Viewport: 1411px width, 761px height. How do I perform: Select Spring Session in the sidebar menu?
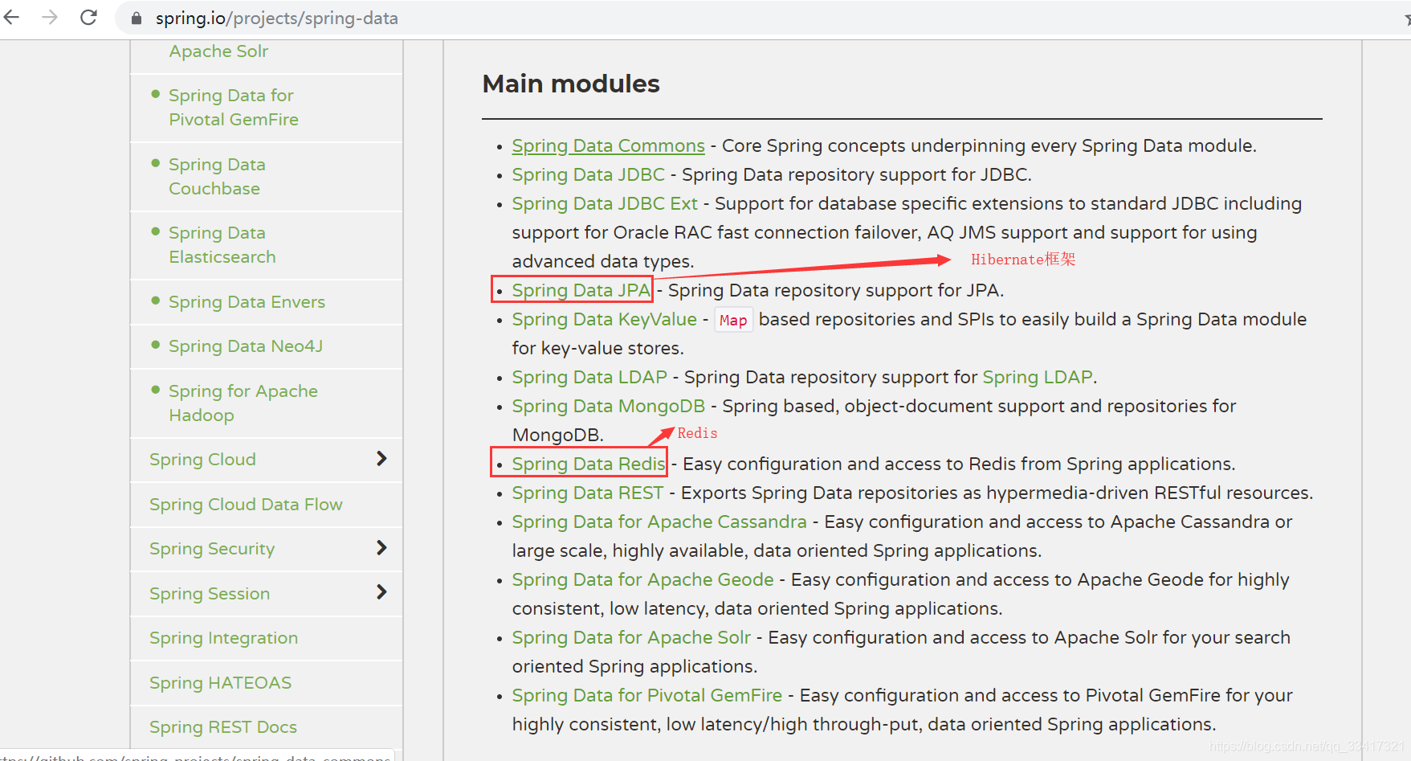(210, 594)
